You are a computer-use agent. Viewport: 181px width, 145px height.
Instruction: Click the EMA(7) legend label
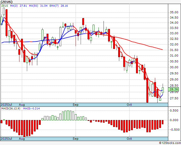(x=54, y=6)
